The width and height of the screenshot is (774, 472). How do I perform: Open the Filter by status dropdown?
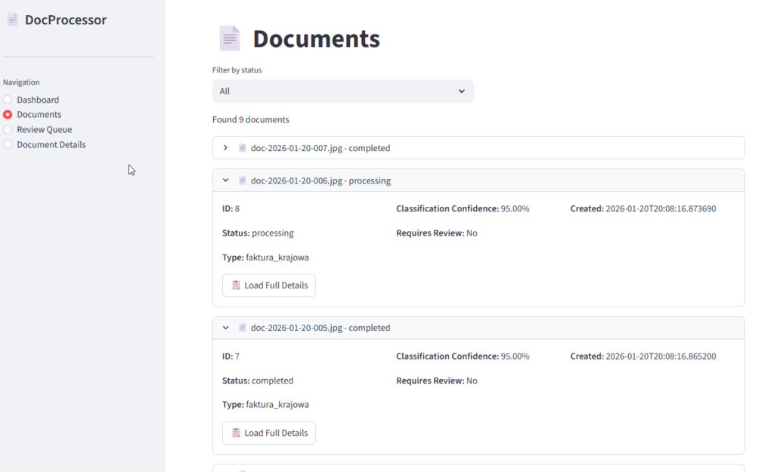[x=342, y=91]
